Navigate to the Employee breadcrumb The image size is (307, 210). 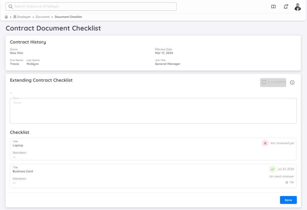pyautogui.click(x=24, y=17)
